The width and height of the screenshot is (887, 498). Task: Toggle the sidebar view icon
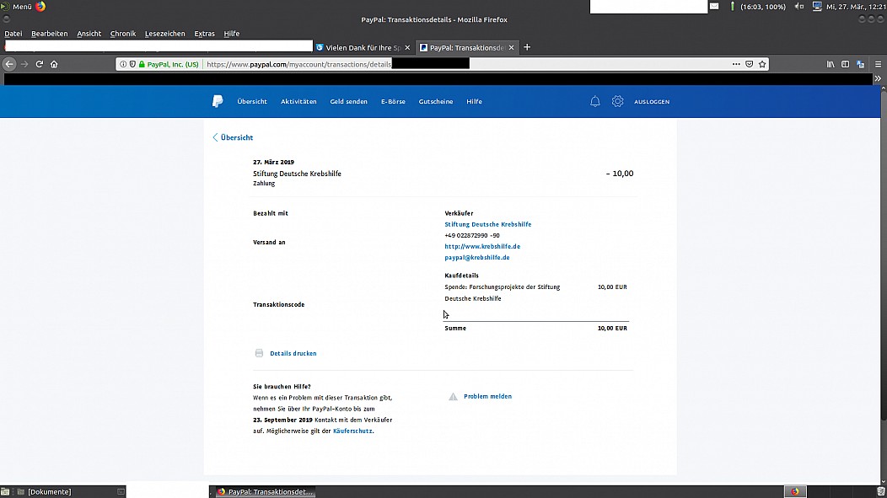click(x=845, y=64)
